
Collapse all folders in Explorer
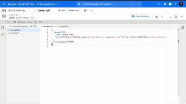pos(34,26)
